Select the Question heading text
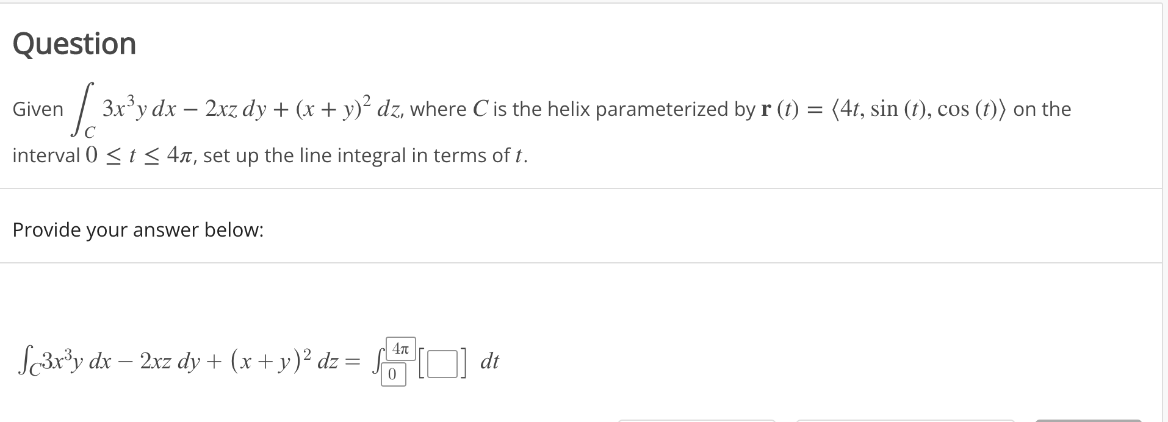 coord(74,43)
